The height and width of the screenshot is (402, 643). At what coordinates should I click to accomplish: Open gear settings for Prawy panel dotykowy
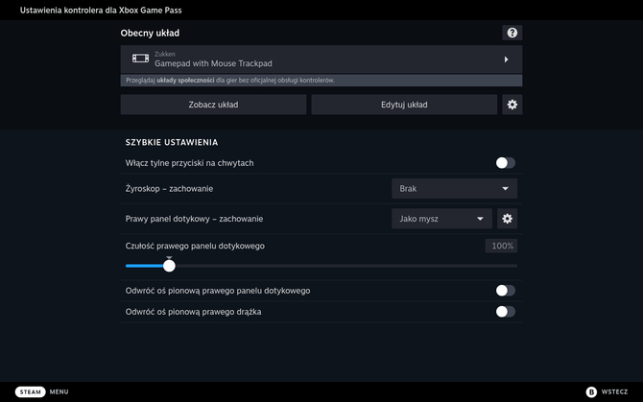tap(508, 219)
